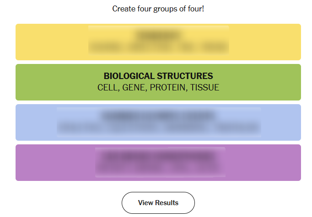
Task: Click the 'Create four groups of four!' heading
Action: click(x=158, y=9)
